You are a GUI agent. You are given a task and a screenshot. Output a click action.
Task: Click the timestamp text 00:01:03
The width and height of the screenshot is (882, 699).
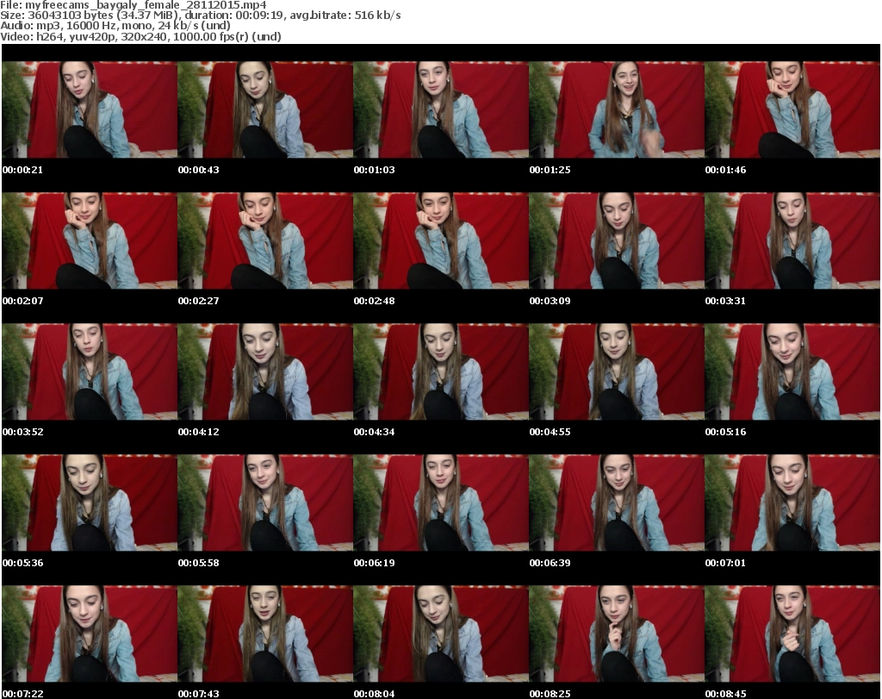click(x=374, y=170)
